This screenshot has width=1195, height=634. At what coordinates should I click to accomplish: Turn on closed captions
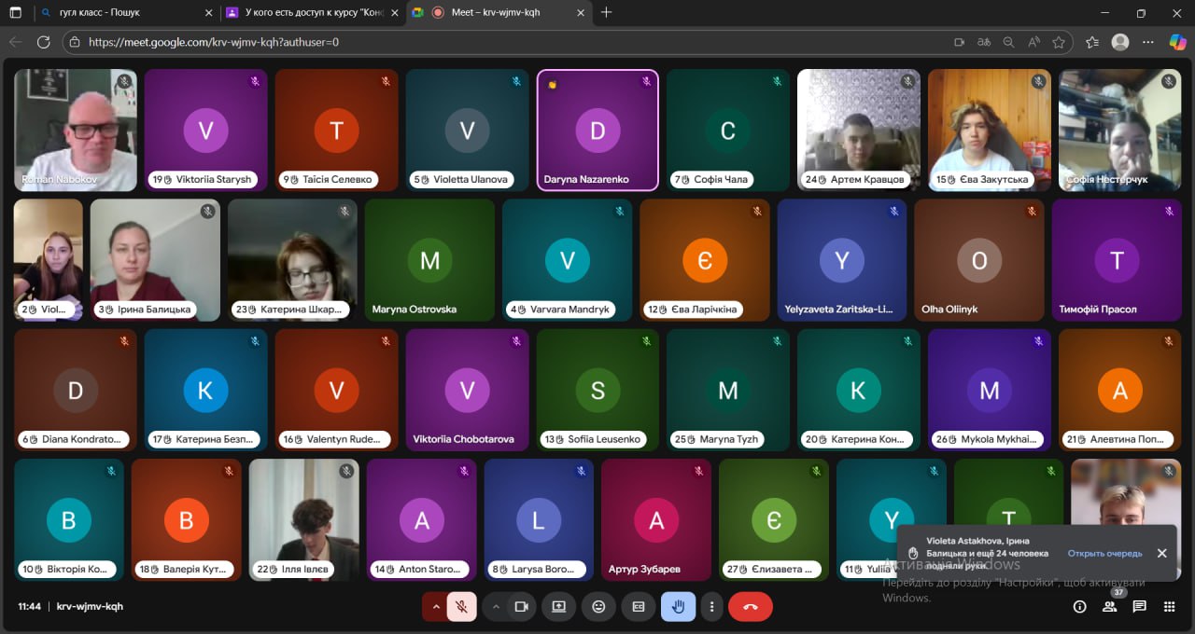pos(639,606)
